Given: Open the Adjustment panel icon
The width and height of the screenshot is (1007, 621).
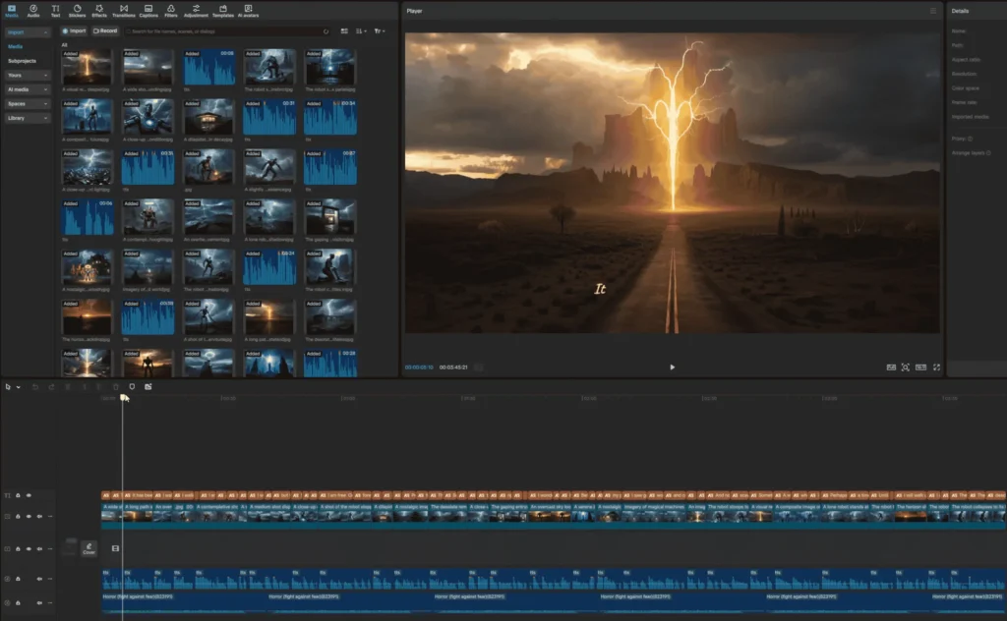Looking at the screenshot, I should [x=196, y=11].
